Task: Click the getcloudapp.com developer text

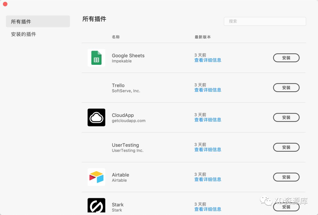Action: 129,121
